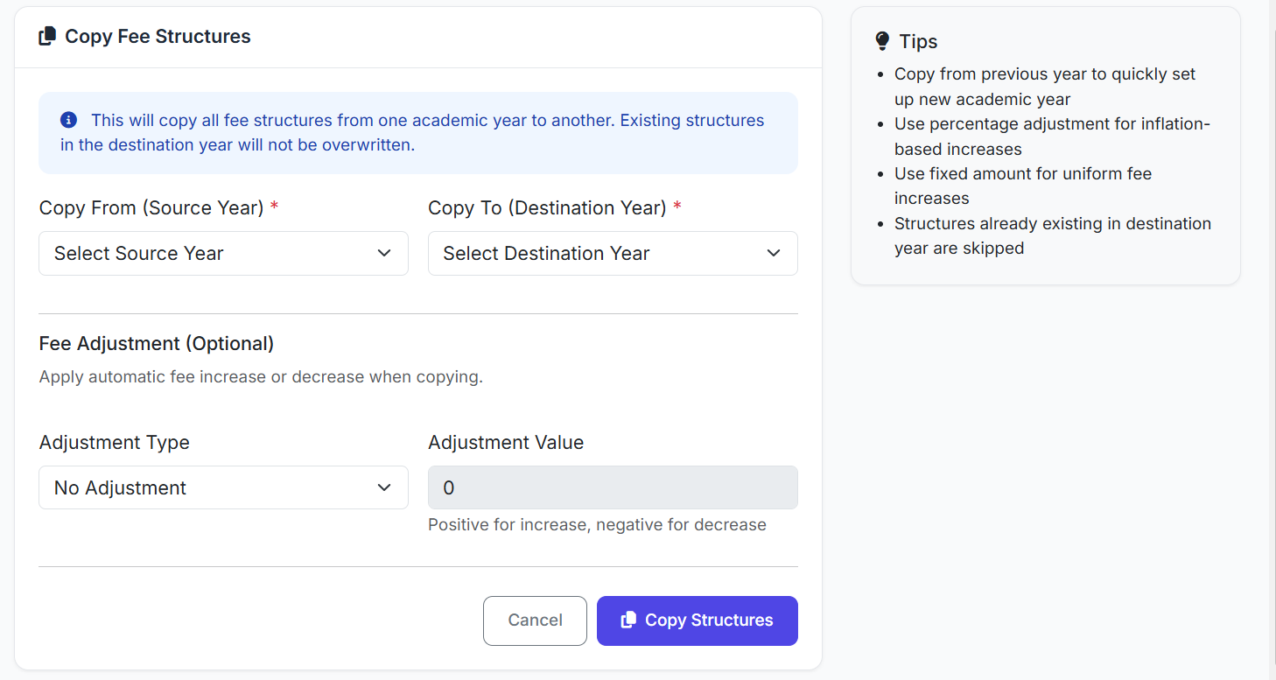
Task: Click the Copy To (Destination Year) label
Action: click(x=547, y=208)
